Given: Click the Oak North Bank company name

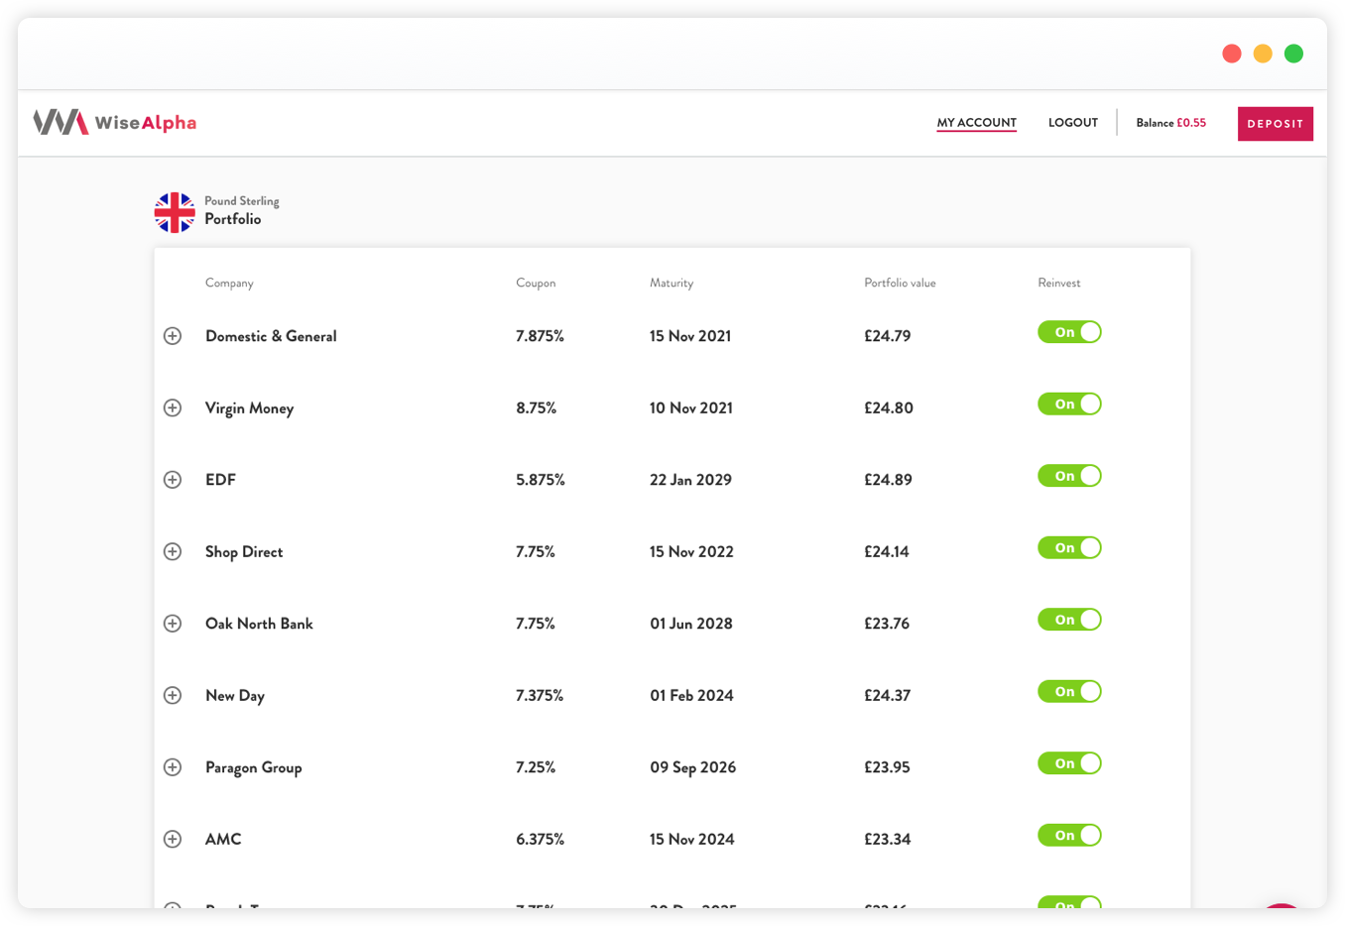Looking at the screenshot, I should click(x=259, y=624).
